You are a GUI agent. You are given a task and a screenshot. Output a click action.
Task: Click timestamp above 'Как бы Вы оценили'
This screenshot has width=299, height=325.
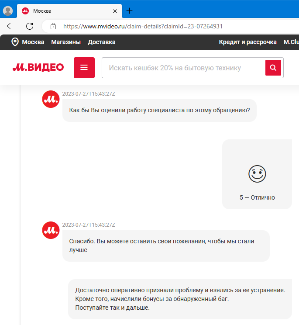click(89, 94)
